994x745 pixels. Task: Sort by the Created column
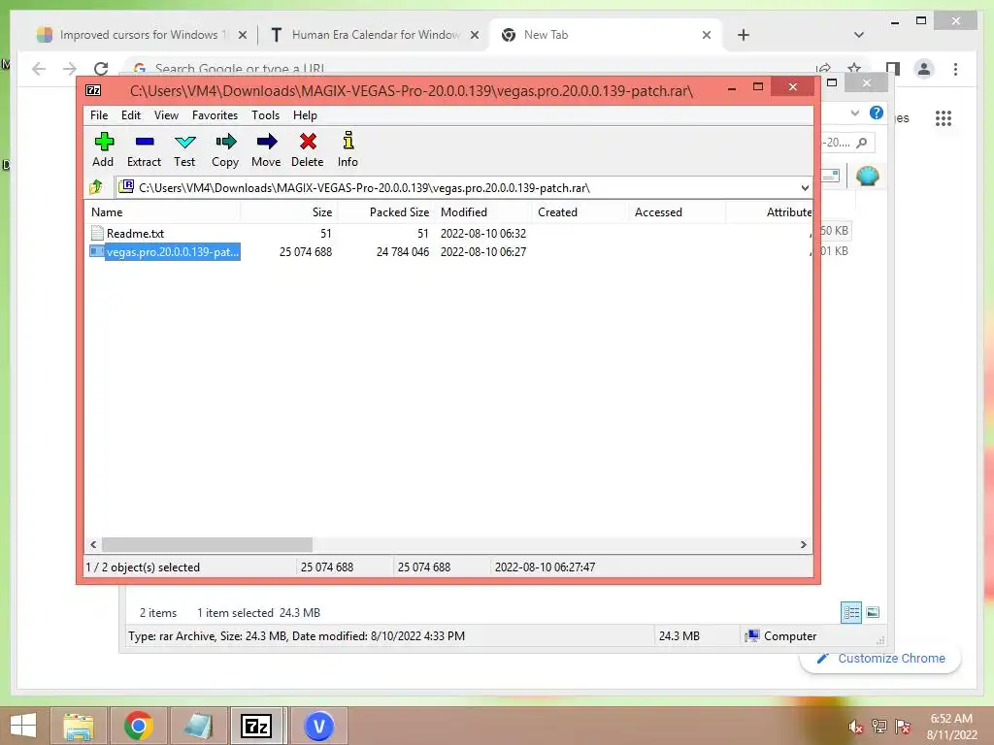pos(580,212)
